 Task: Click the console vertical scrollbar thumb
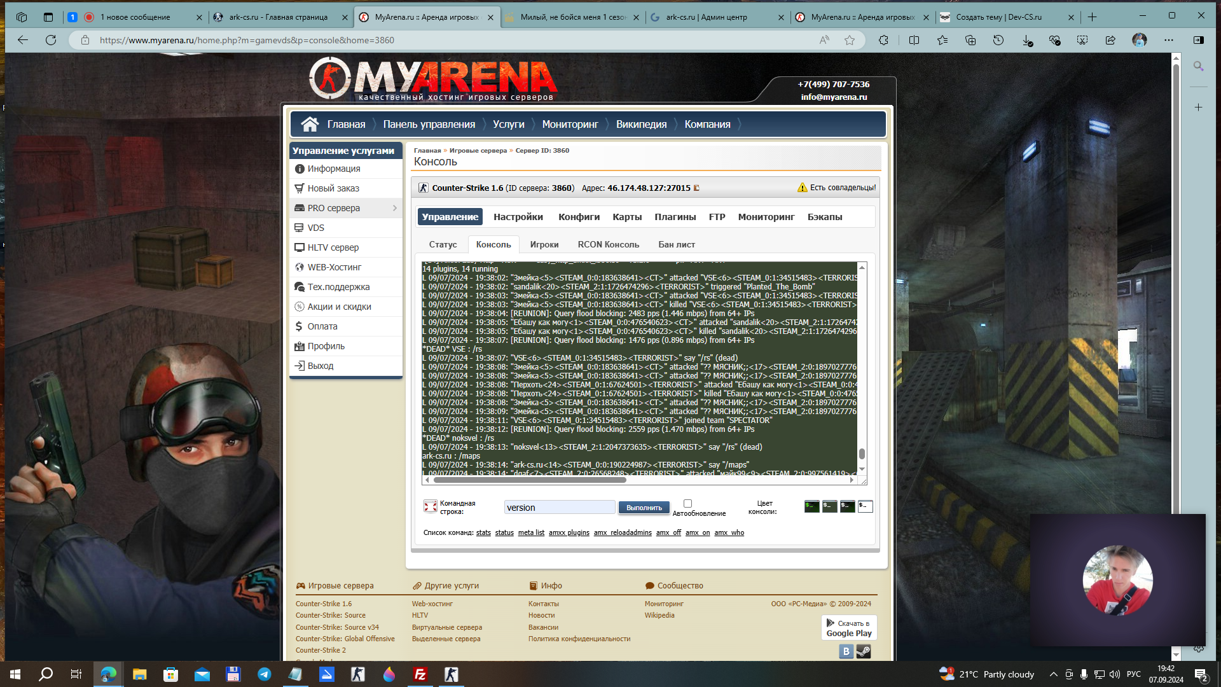point(862,454)
